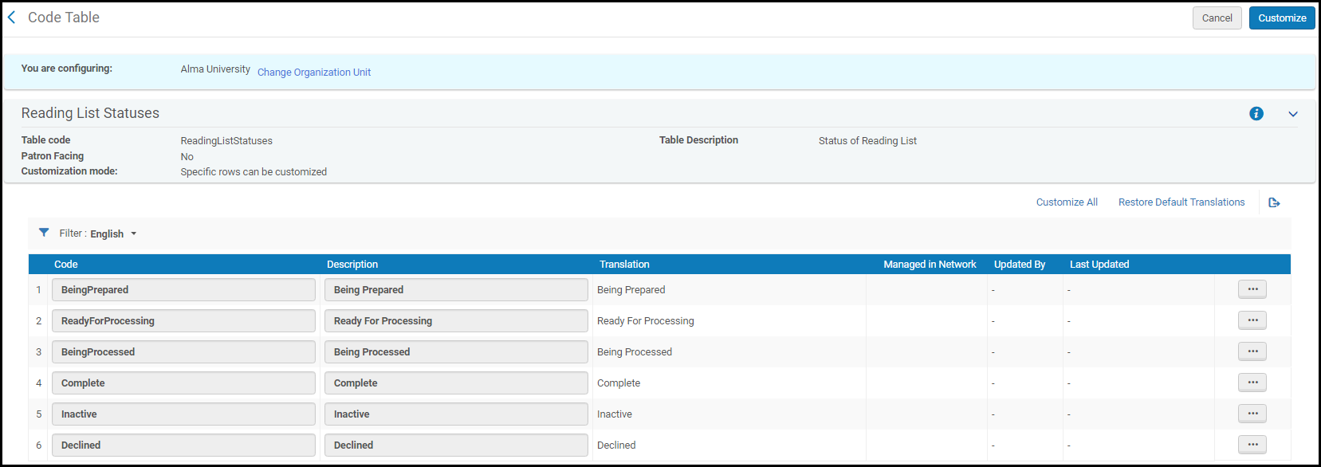Click the Being Processed translation cell

634,352
